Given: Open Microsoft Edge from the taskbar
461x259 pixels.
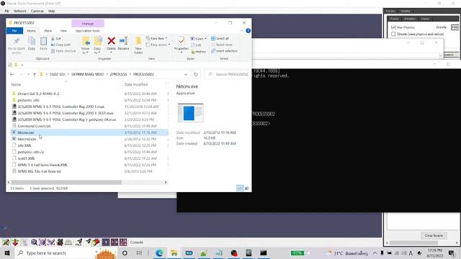Looking at the screenshot, I should (x=159, y=253).
